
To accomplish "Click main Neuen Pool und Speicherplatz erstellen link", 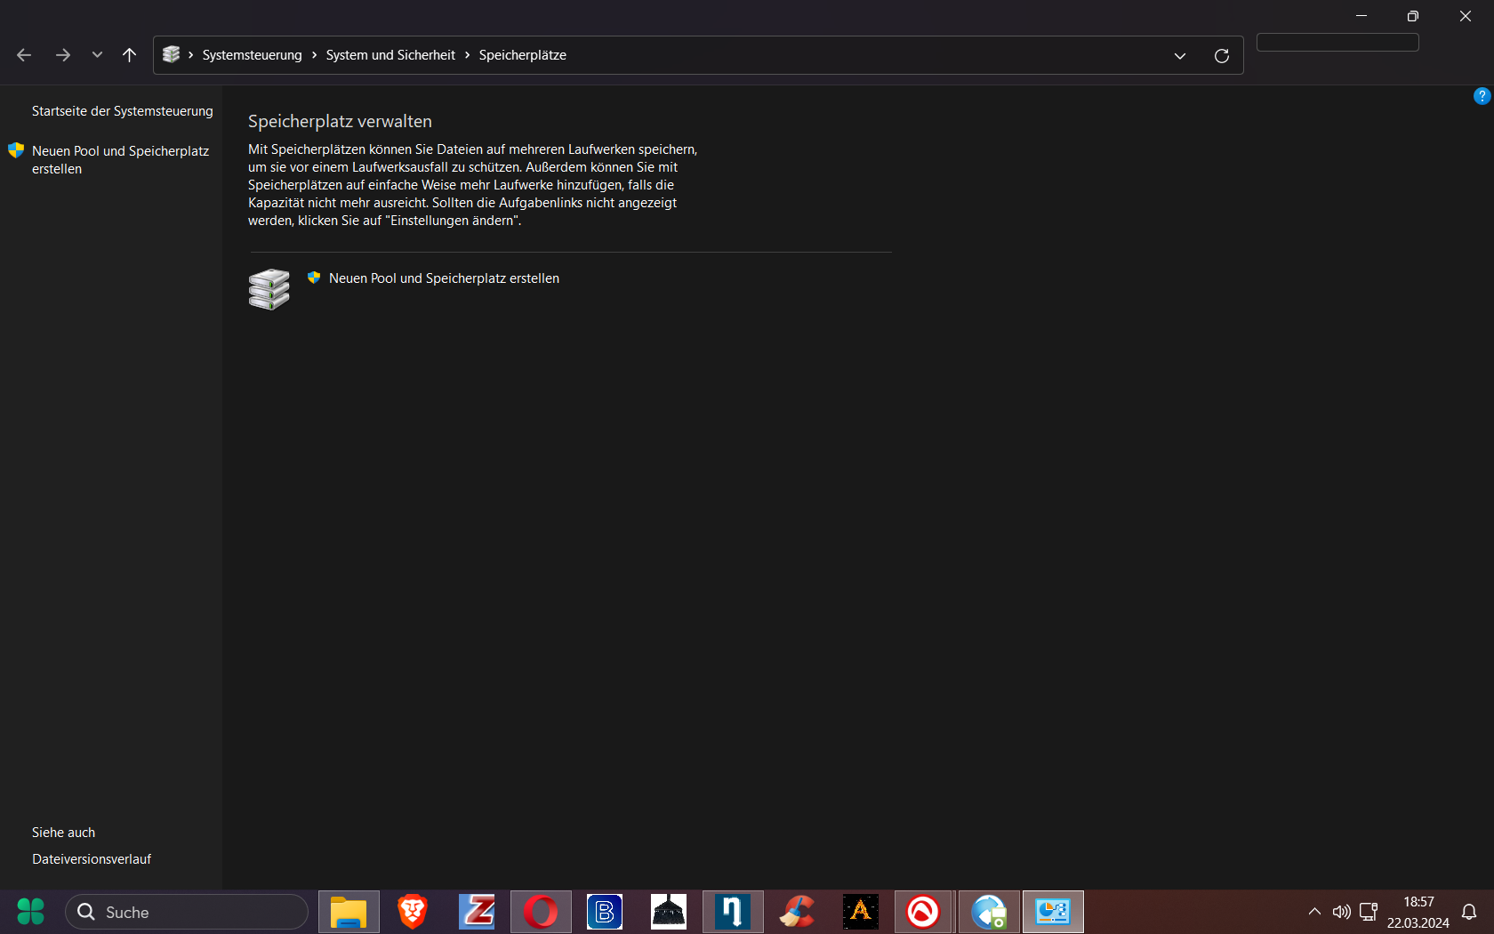I will pos(444,278).
